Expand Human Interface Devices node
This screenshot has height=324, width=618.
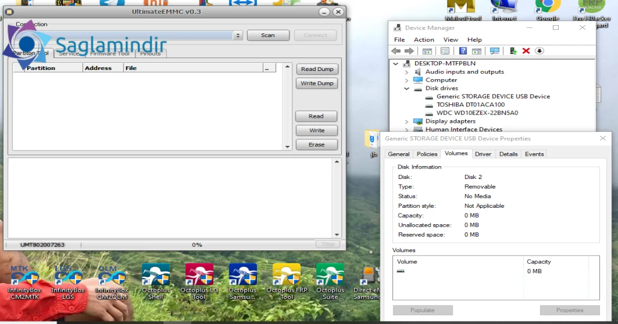point(406,130)
